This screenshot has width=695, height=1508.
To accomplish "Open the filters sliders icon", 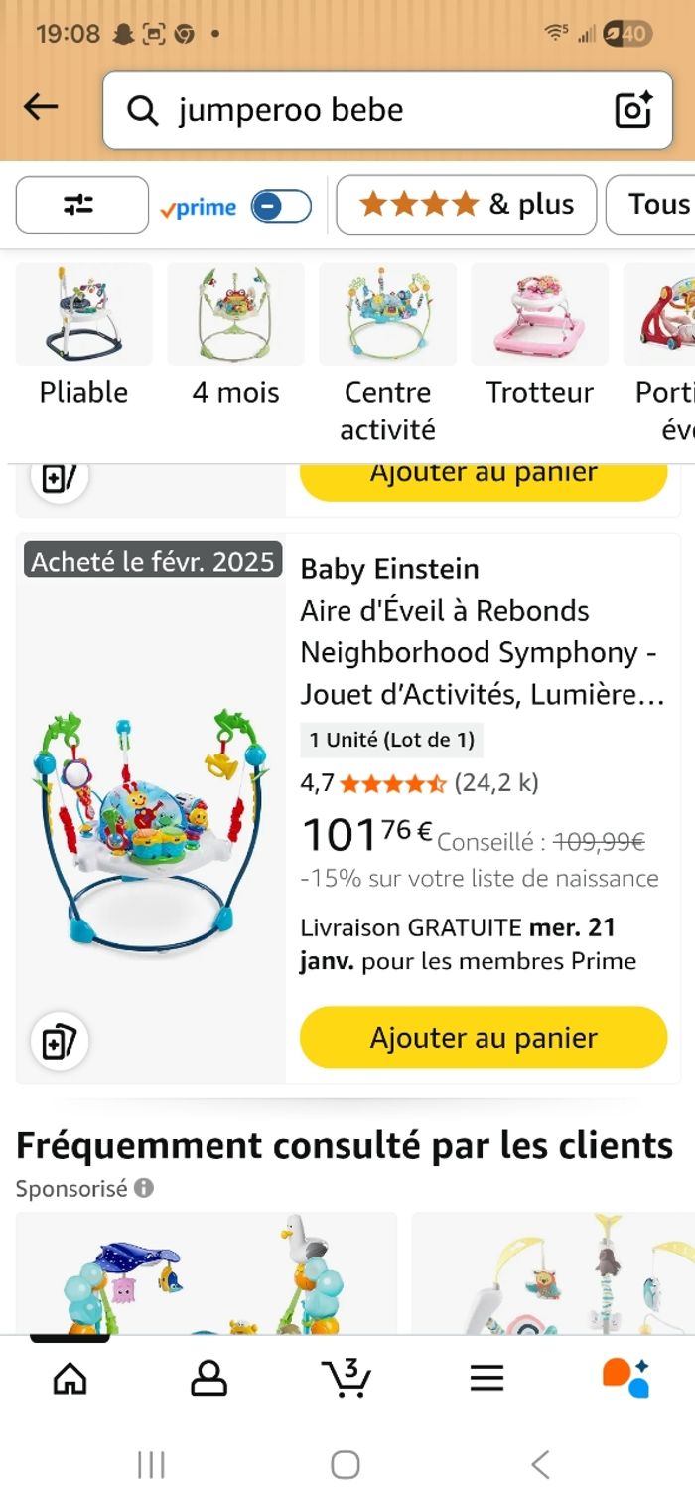I will click(81, 205).
